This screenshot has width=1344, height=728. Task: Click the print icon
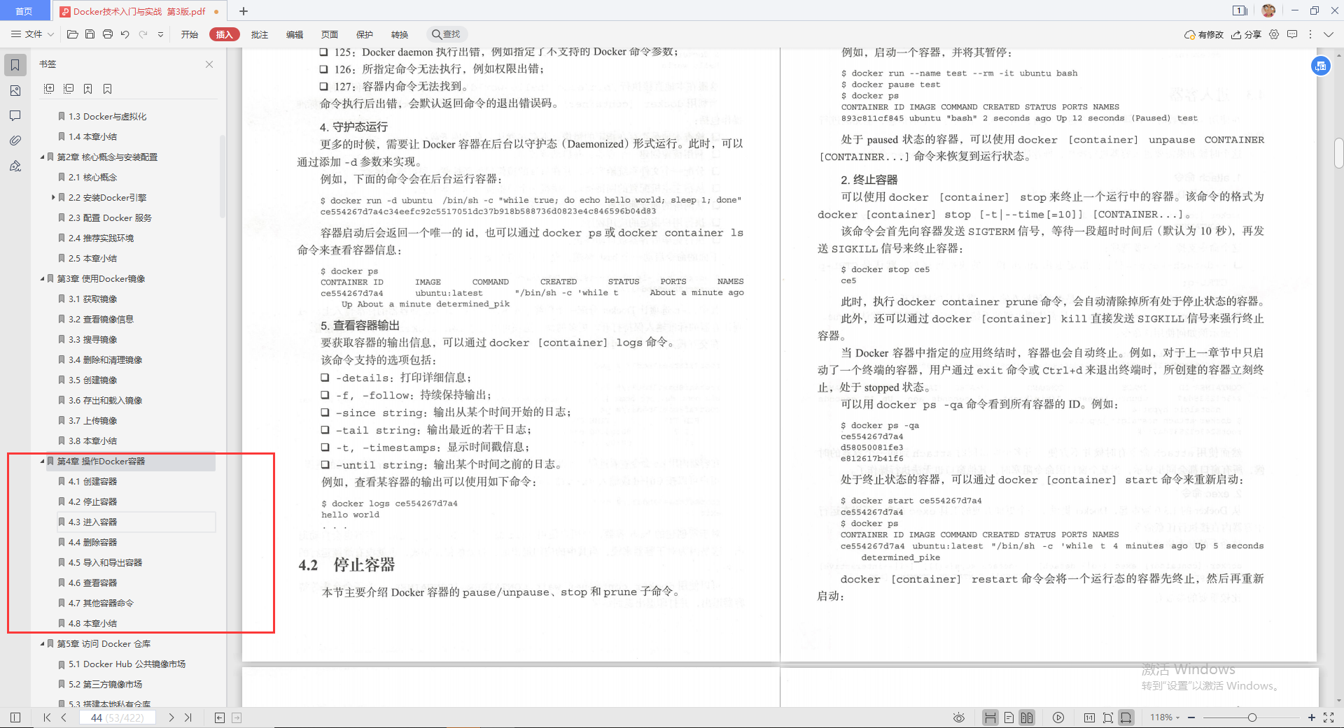[x=107, y=34]
